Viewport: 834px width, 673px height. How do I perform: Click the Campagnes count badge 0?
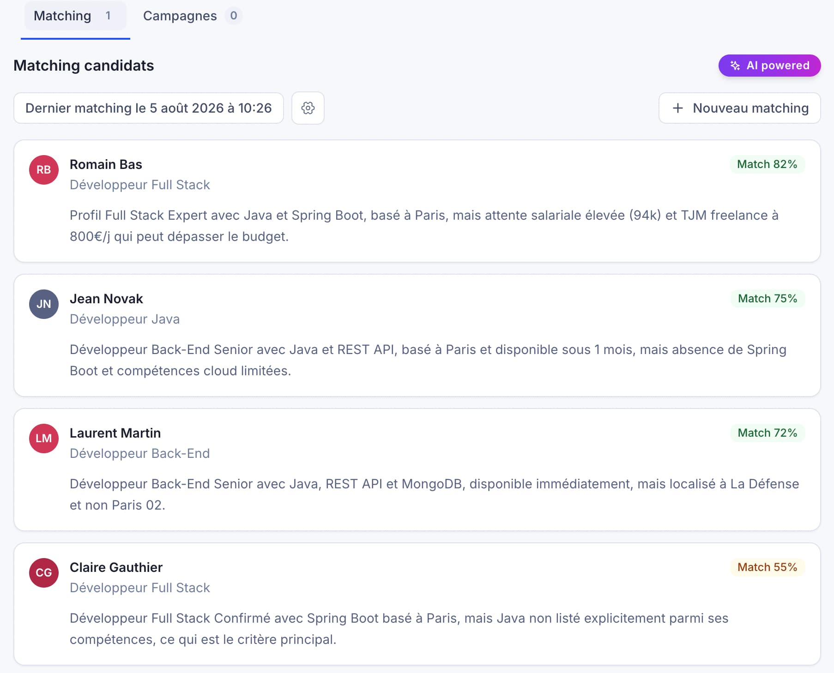click(x=234, y=16)
